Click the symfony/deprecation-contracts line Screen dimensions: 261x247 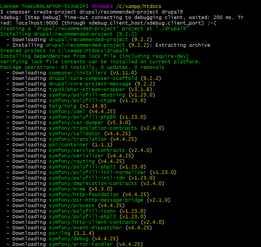[86, 183]
